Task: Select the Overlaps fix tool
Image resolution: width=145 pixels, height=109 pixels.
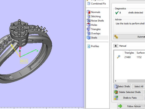Action: 94,33
